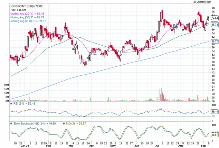219x148 pixels.
Task: Click Slow Stochastic %K (14) label
Action: [35, 124]
